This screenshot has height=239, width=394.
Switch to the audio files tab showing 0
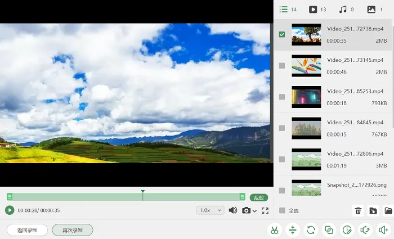click(346, 10)
